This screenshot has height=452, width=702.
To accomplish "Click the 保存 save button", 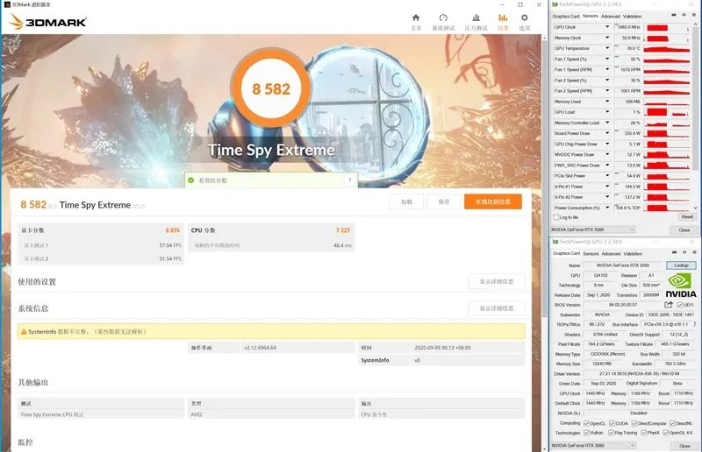I will click(444, 201).
